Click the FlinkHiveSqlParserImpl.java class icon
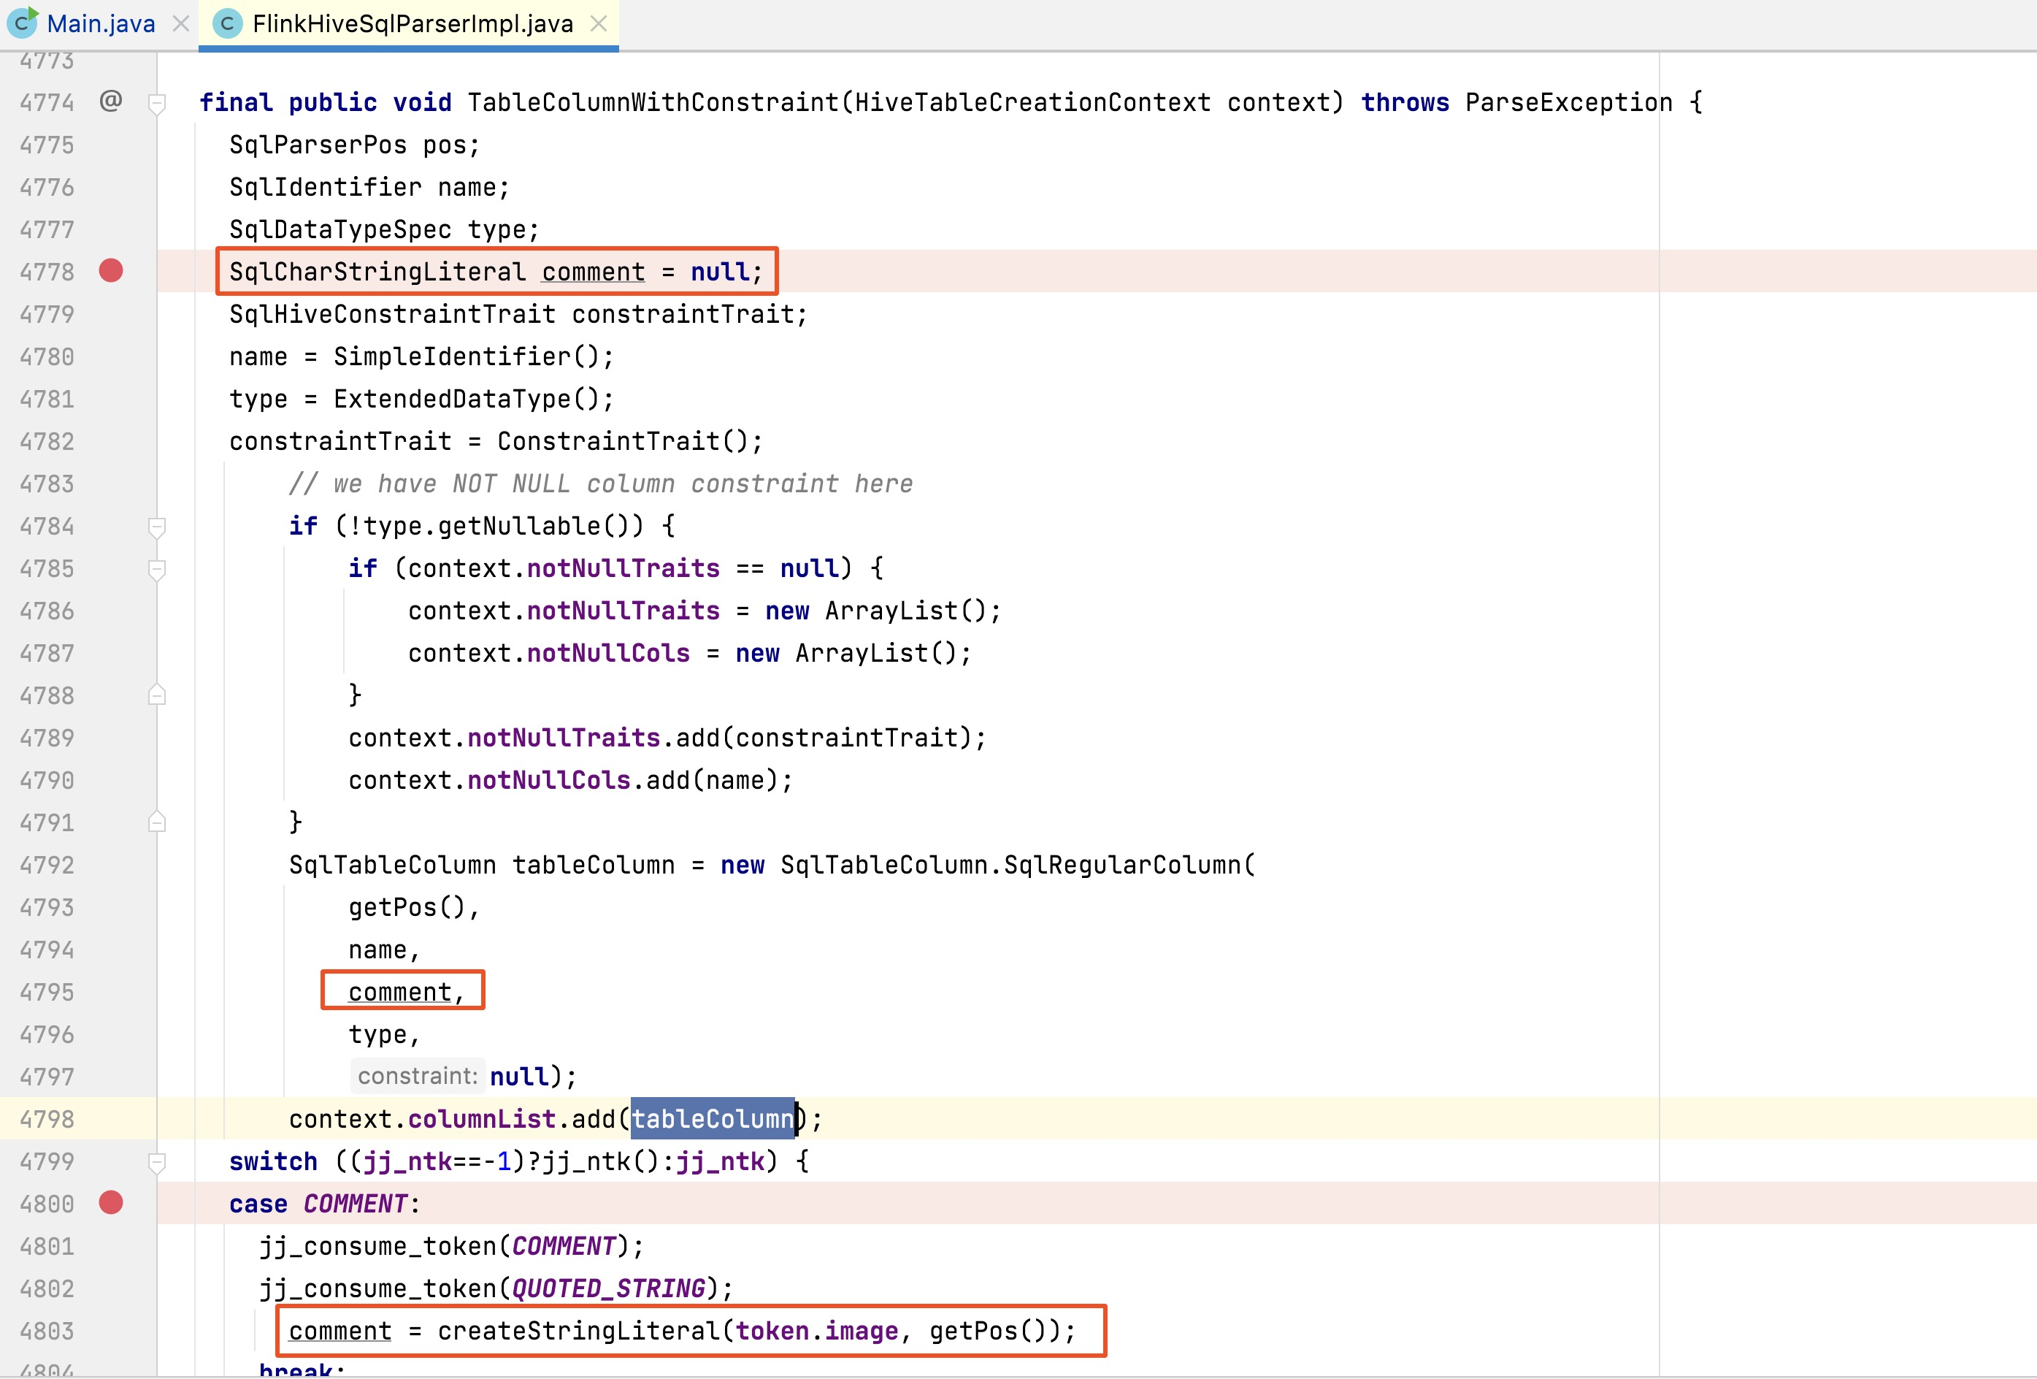 pos(227,23)
